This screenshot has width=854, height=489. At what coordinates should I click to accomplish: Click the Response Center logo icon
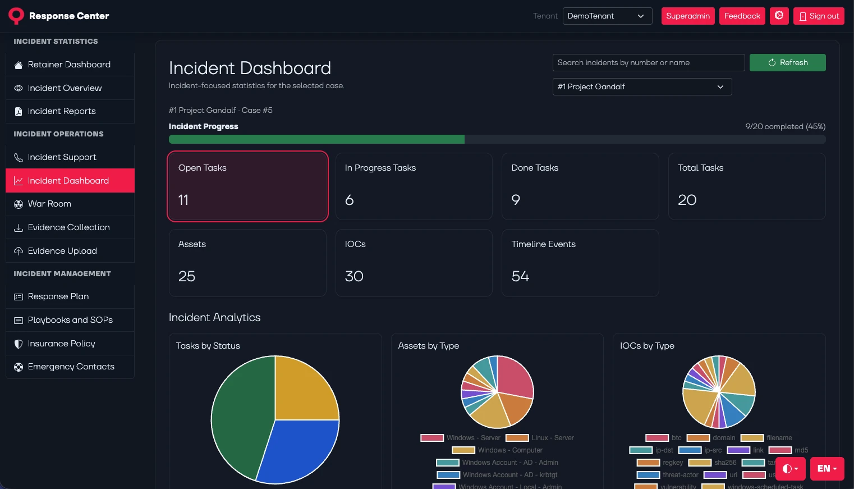point(16,16)
